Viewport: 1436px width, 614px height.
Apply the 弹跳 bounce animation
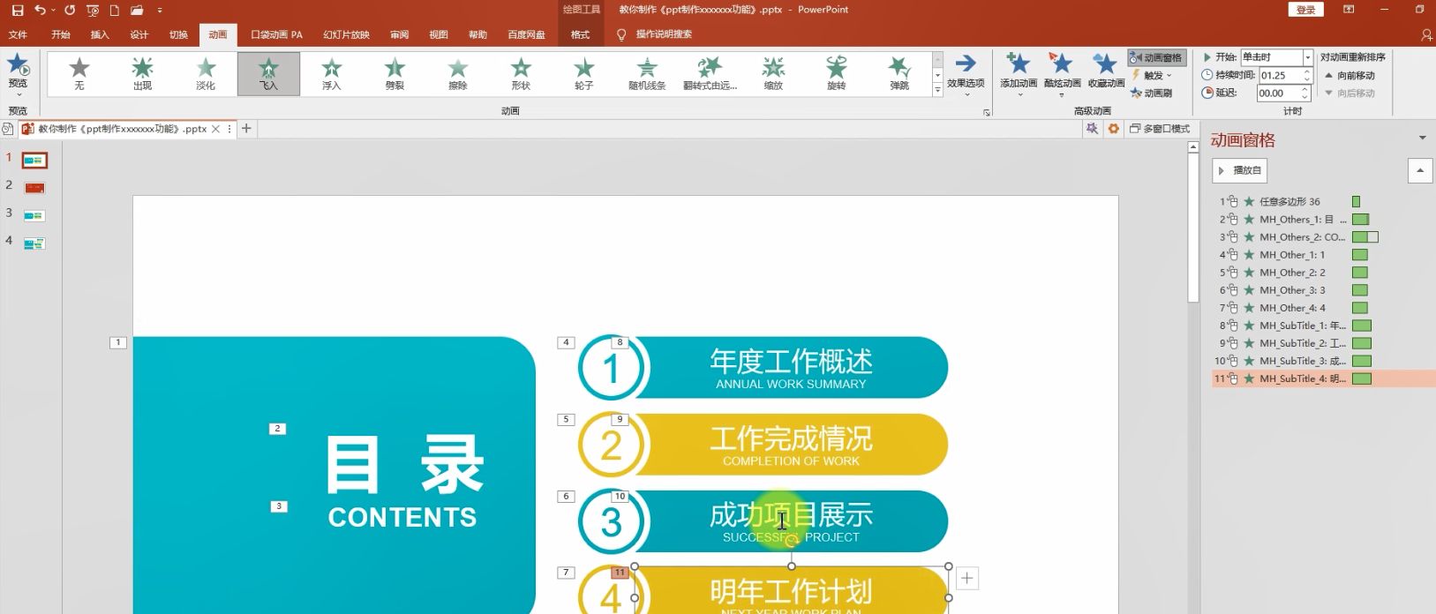click(x=899, y=74)
